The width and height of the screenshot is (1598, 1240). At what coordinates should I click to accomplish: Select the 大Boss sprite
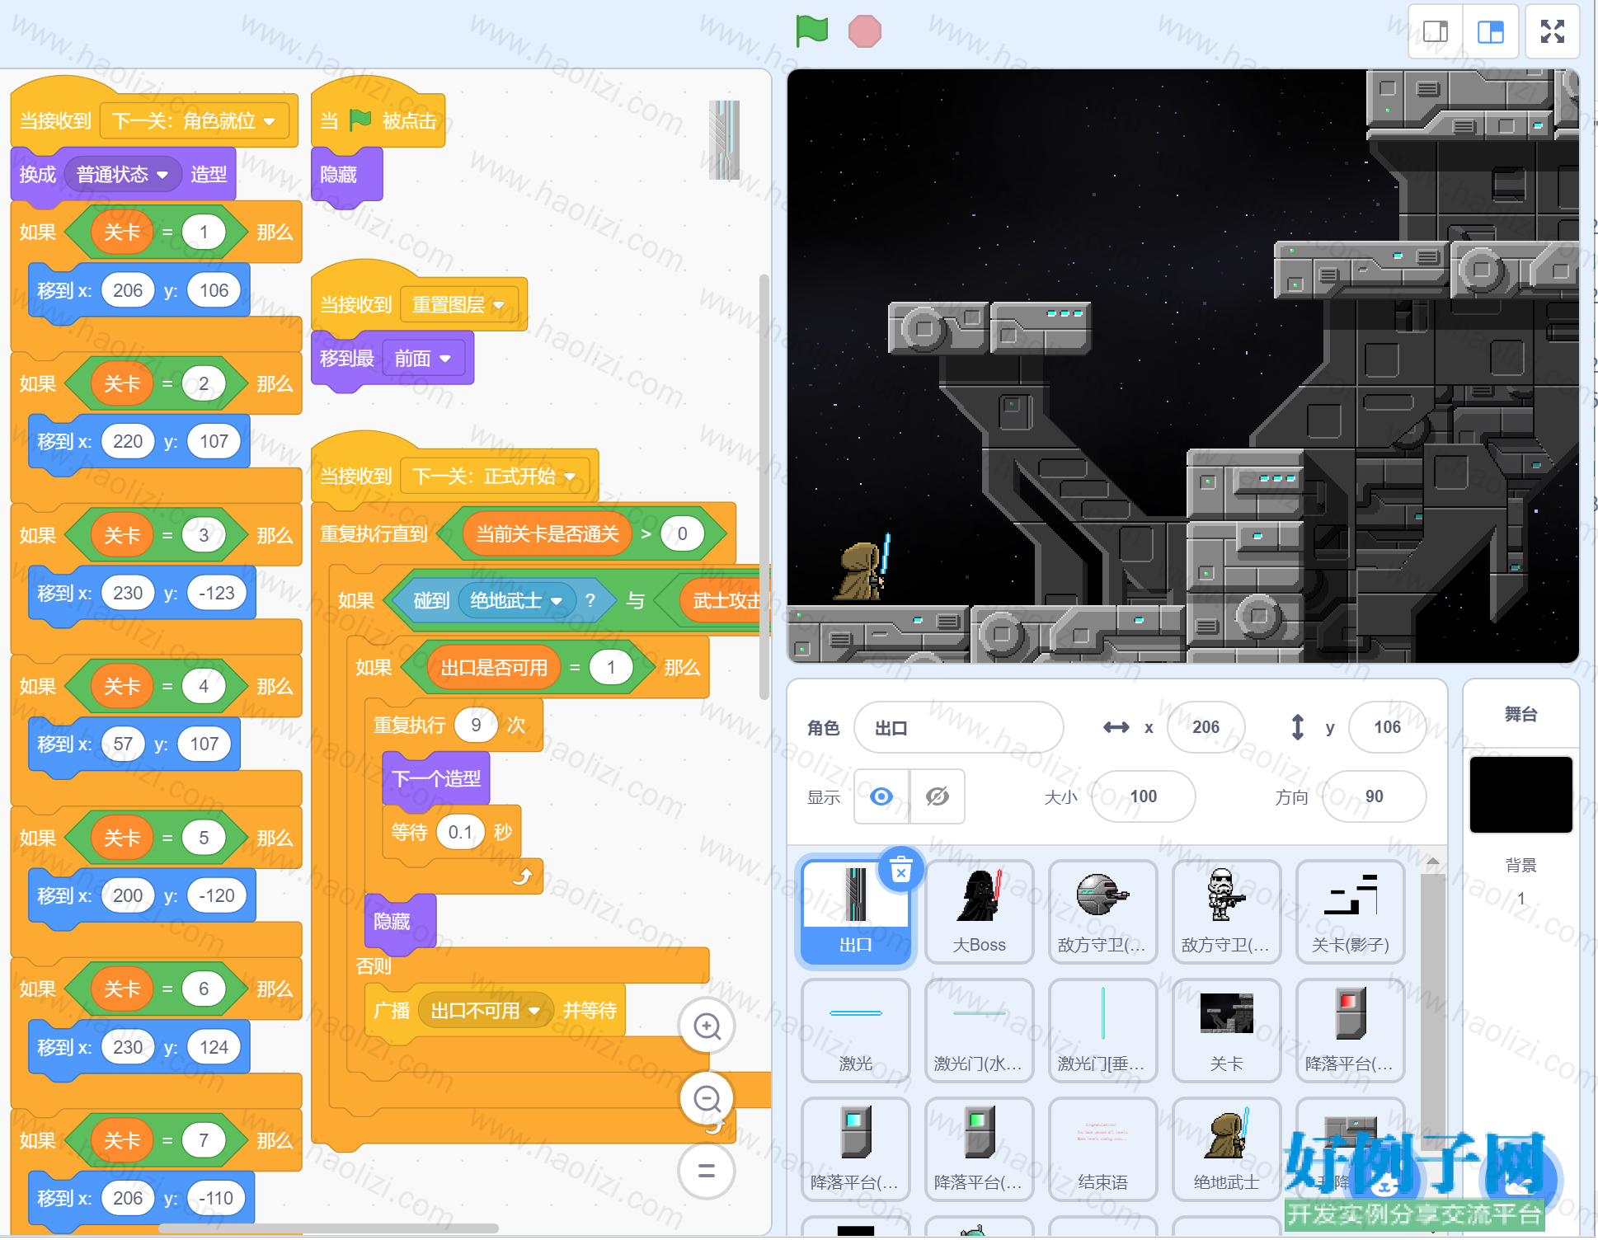pyautogui.click(x=980, y=912)
